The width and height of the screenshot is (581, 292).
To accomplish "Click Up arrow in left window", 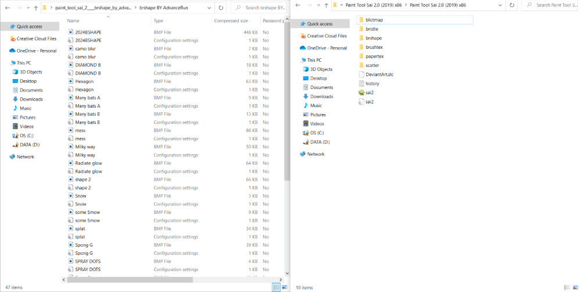I will tap(35, 8).
